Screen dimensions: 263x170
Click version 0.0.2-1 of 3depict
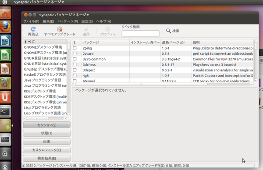click(x=167, y=70)
